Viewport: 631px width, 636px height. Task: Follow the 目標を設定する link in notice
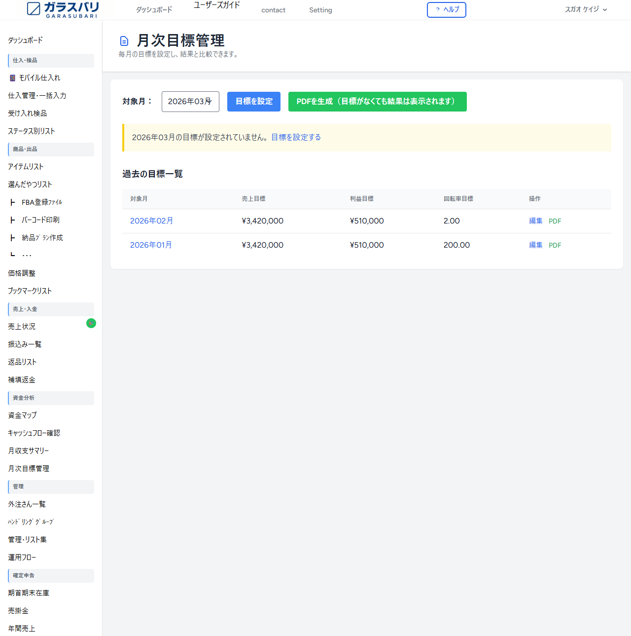point(296,137)
